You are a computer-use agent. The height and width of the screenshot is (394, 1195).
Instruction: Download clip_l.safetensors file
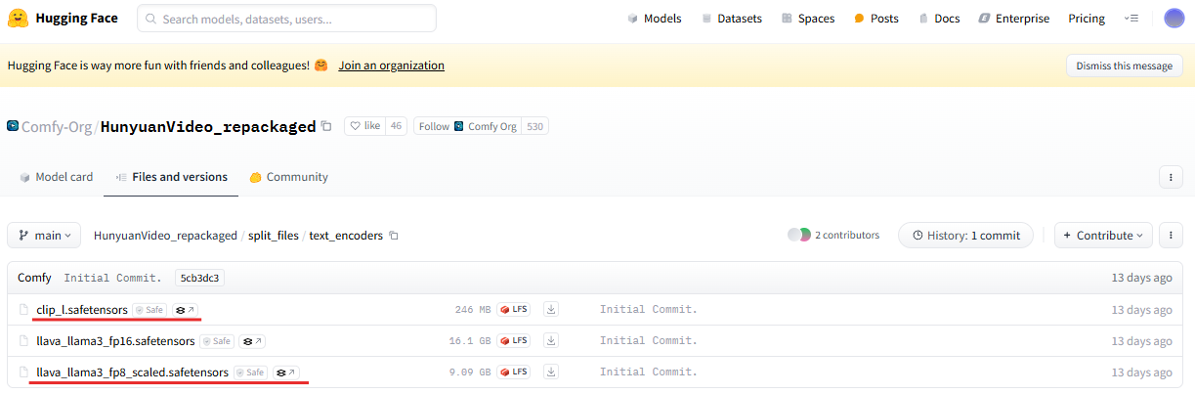point(551,310)
